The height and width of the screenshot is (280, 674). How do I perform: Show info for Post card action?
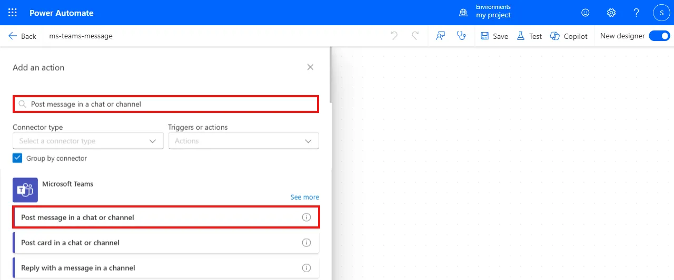(x=306, y=243)
